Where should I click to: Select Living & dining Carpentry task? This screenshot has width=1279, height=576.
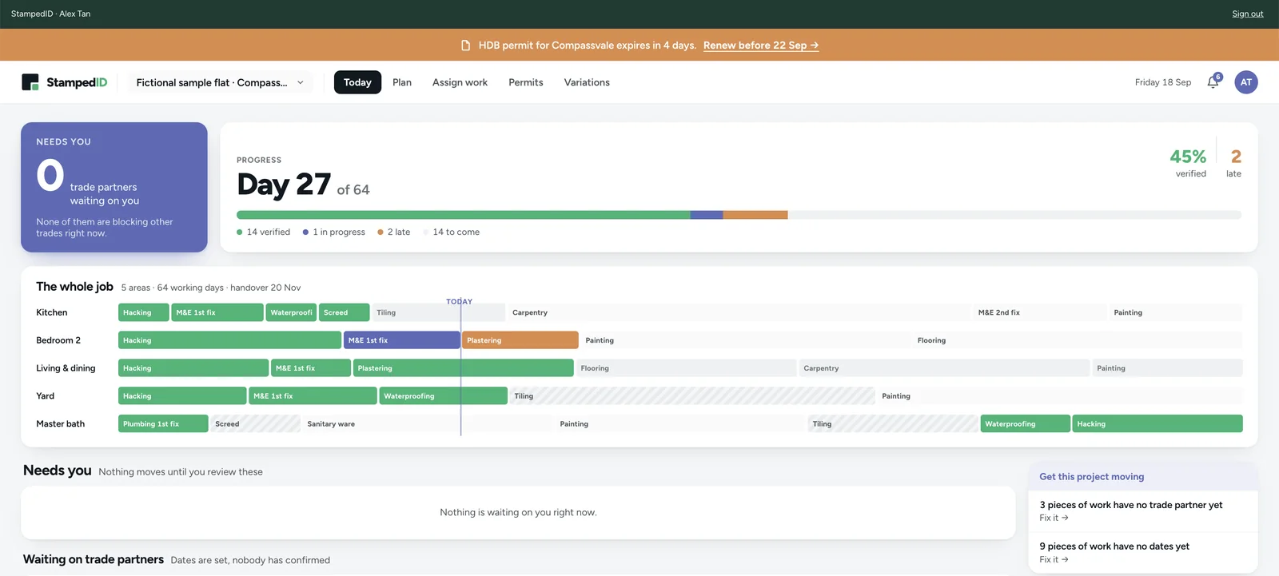pos(944,368)
